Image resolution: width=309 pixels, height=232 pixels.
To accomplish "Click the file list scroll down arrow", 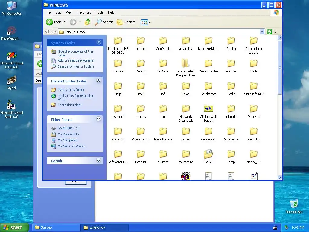I will [279, 177].
